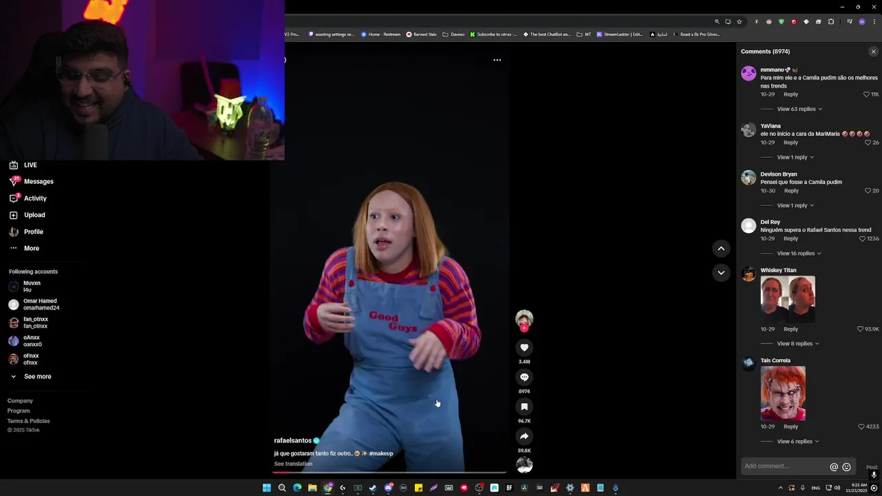Open Upload in the sidebar
This screenshot has width=882, height=496.
pos(27,215)
